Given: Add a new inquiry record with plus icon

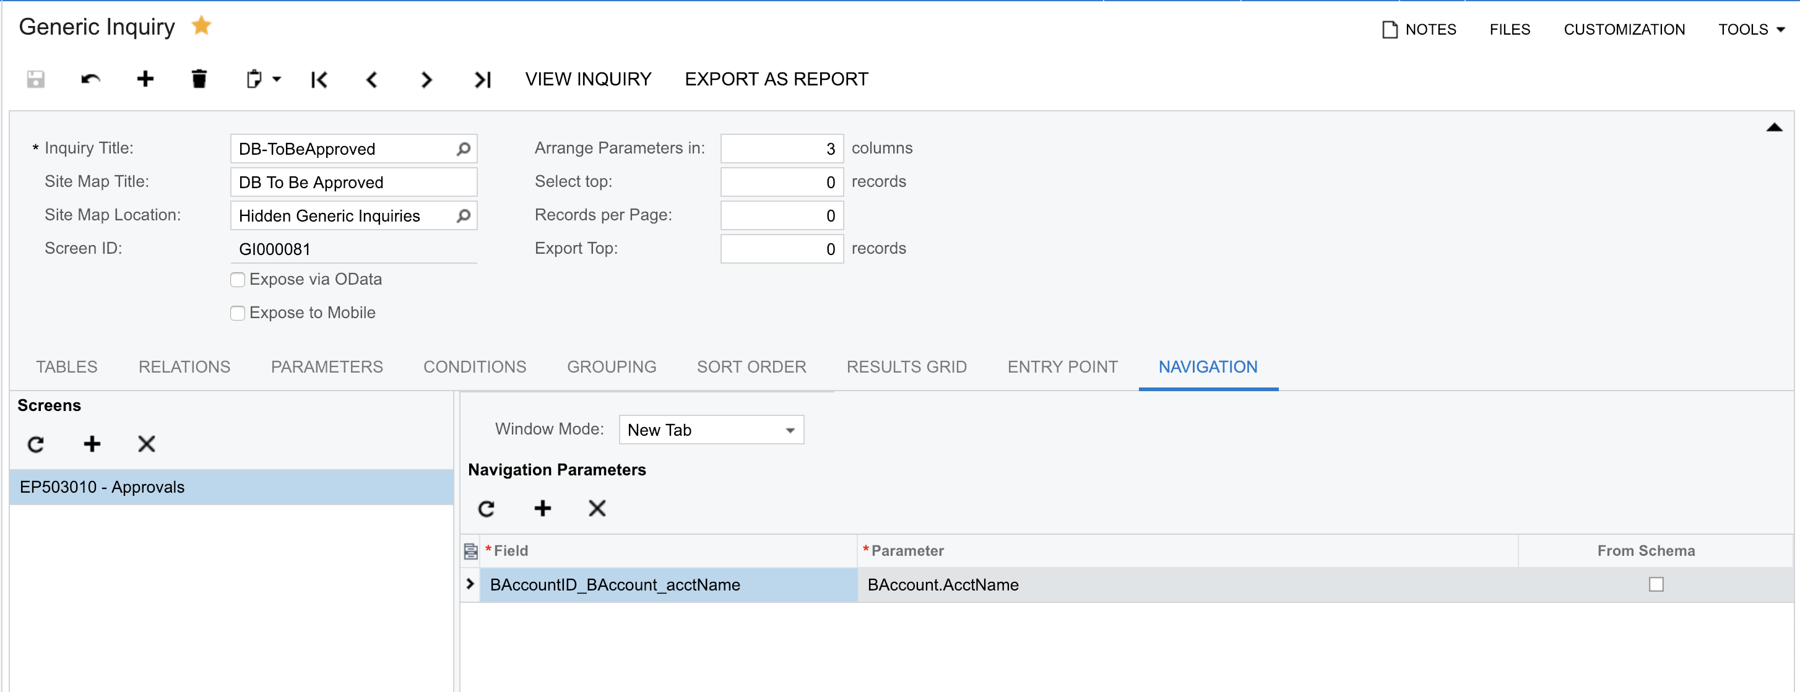Looking at the screenshot, I should tap(145, 79).
